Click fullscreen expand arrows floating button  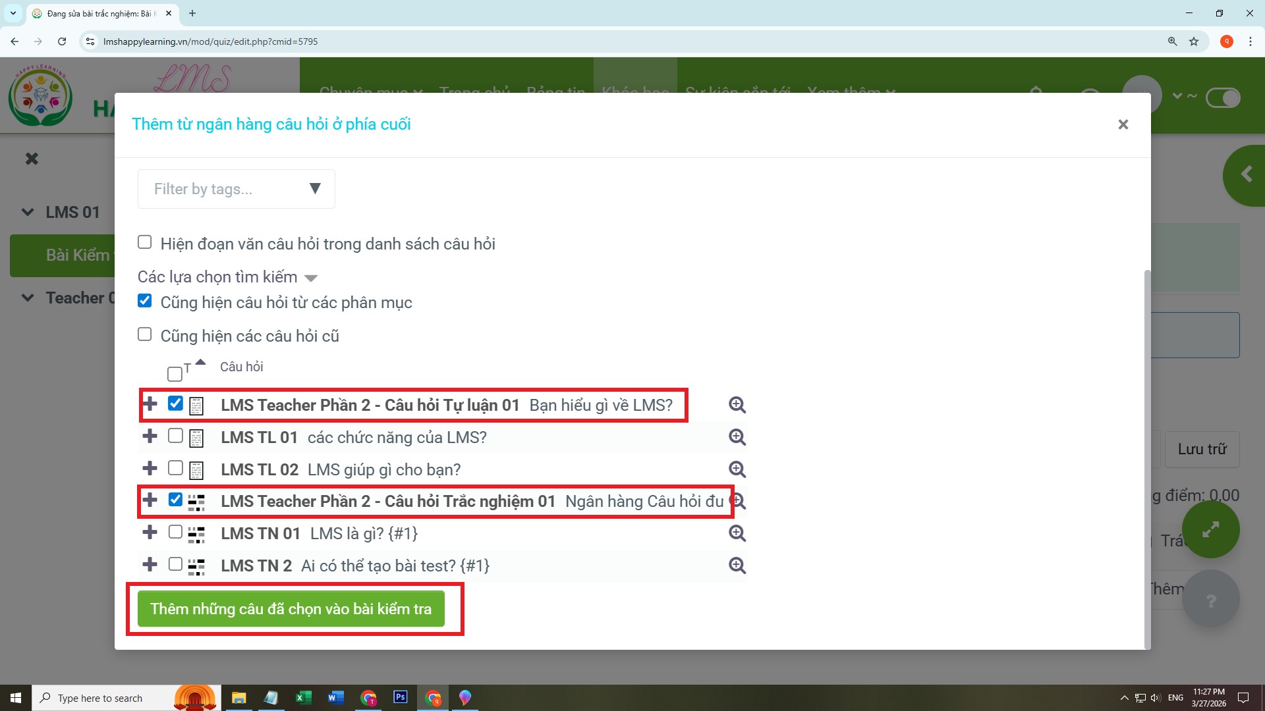pyautogui.click(x=1210, y=529)
